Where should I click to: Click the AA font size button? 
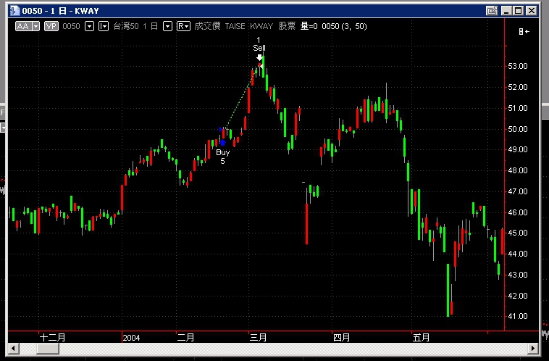(23, 26)
